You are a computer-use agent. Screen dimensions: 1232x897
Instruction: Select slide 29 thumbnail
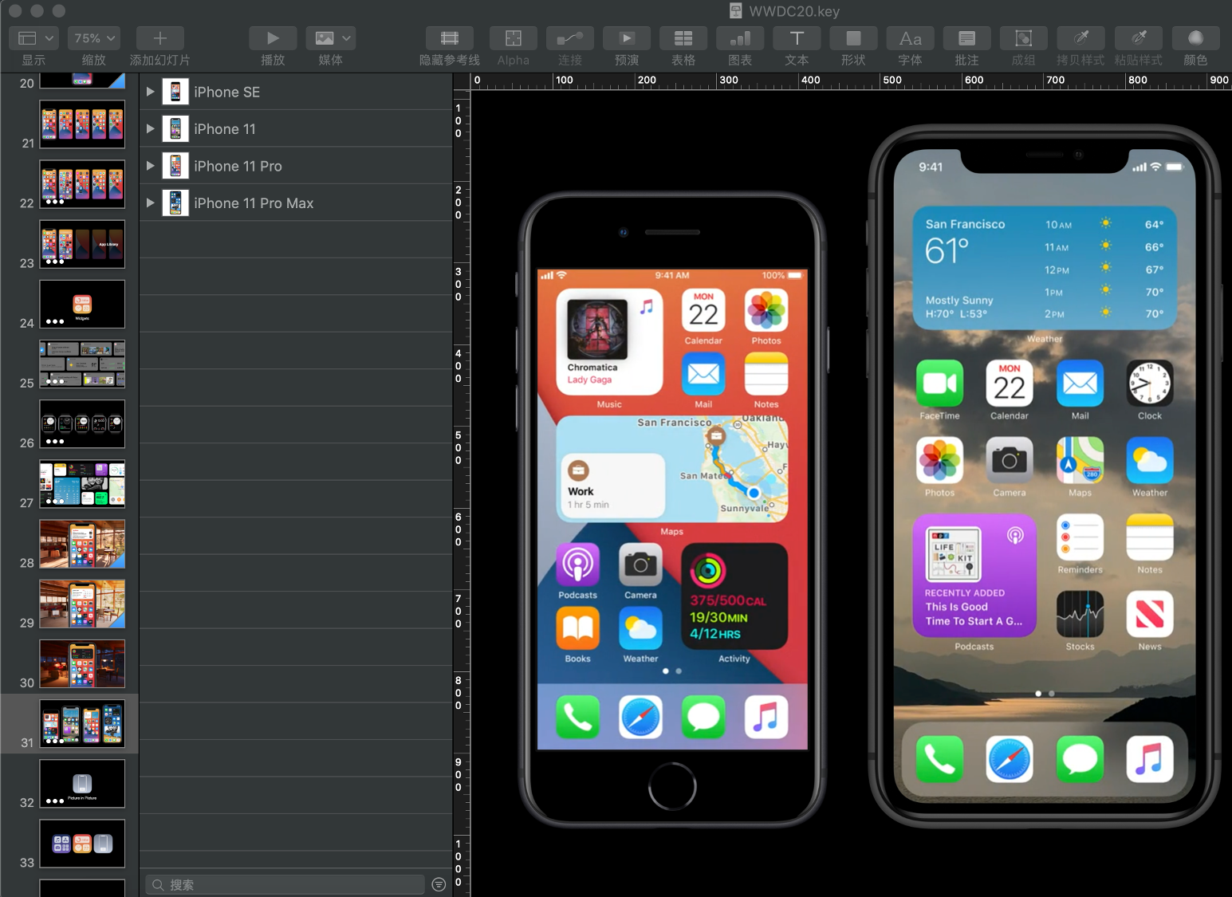point(82,604)
